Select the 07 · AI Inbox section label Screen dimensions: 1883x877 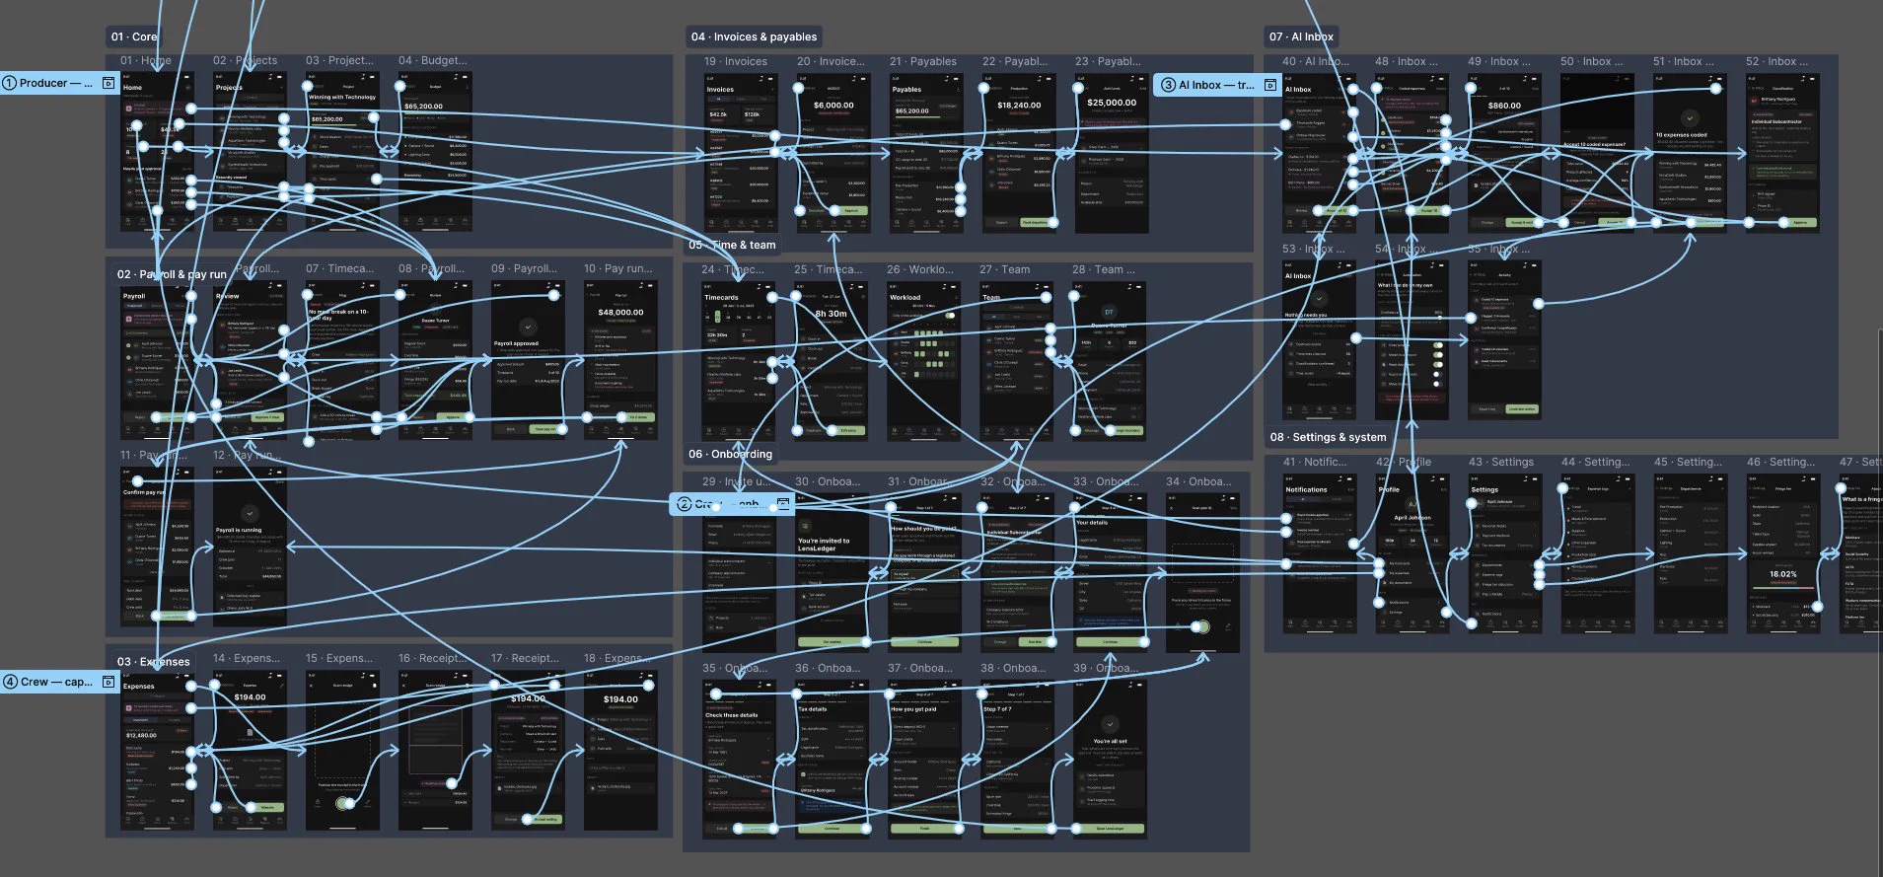tap(1301, 37)
